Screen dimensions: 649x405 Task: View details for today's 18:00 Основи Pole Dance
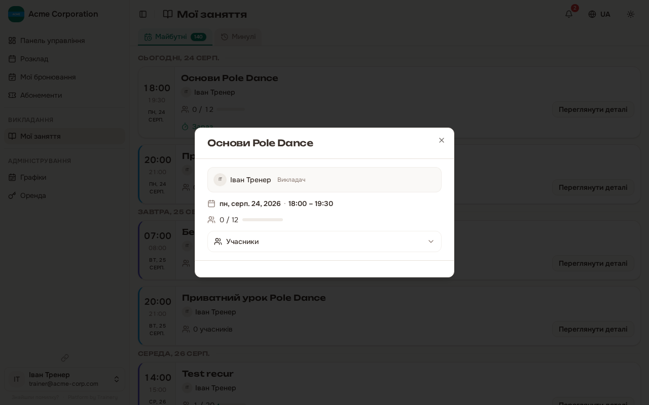593,109
